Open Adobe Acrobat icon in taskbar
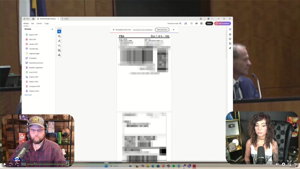Image resolution: width=300 pixels, height=169 pixels. tap(194, 166)
